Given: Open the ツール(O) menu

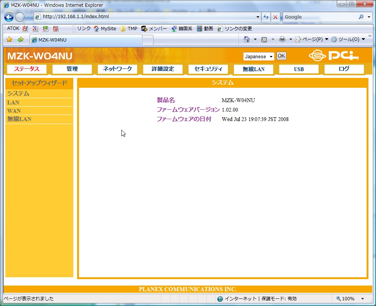Looking at the screenshot, I should (348, 39).
